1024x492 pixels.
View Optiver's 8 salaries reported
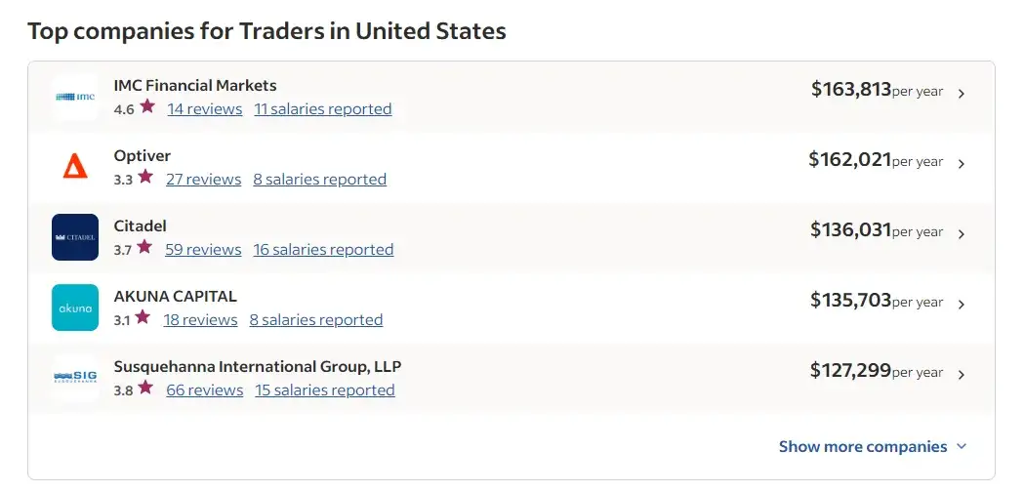[319, 180]
